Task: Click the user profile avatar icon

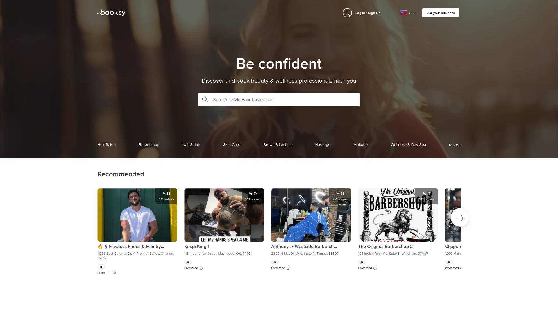Action: coord(347,13)
